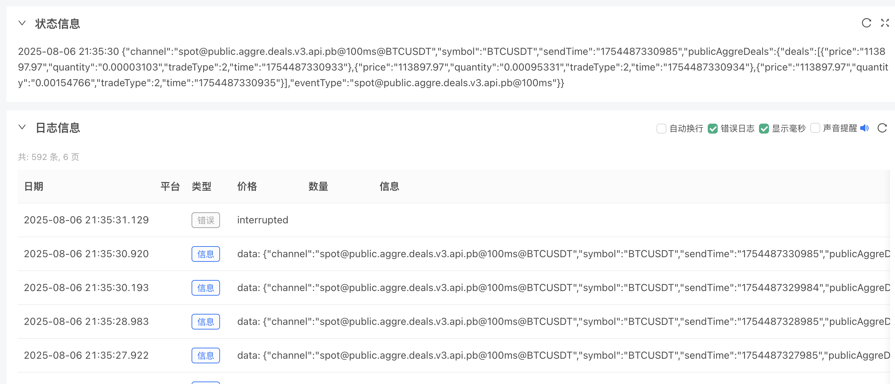Click 信息 tag on 21:35:28.983 row

click(205, 322)
